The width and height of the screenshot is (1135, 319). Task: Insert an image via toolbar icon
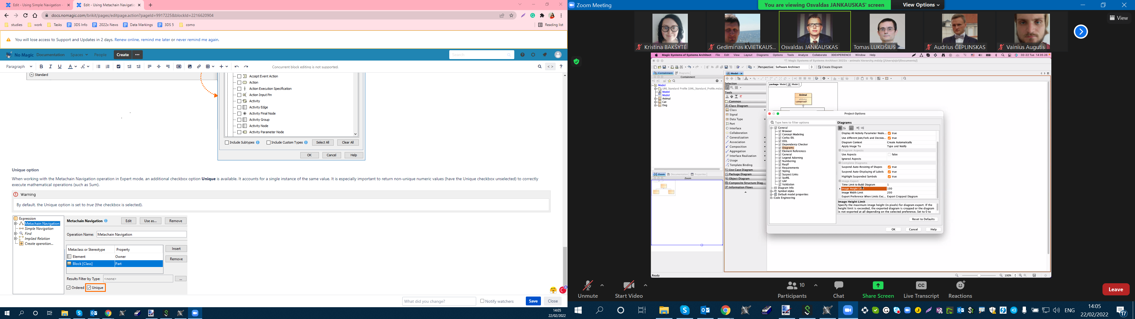pos(189,66)
